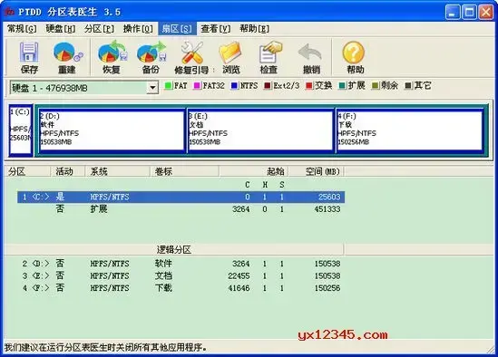Open the 扇区[S] menu
Viewport: 498px width, 357px height.
click(177, 29)
